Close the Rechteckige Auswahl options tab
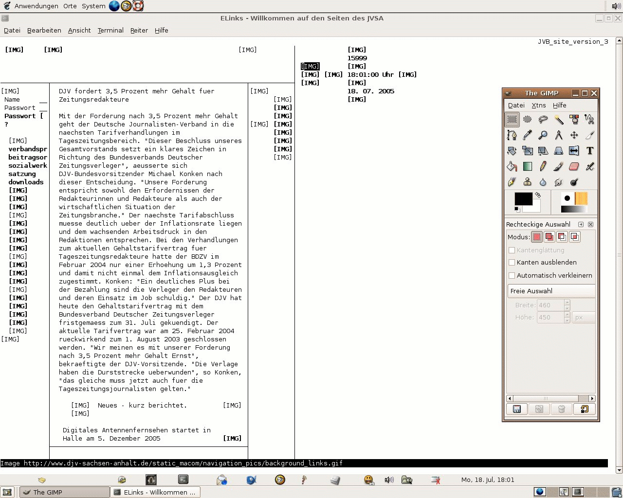 [x=590, y=224]
